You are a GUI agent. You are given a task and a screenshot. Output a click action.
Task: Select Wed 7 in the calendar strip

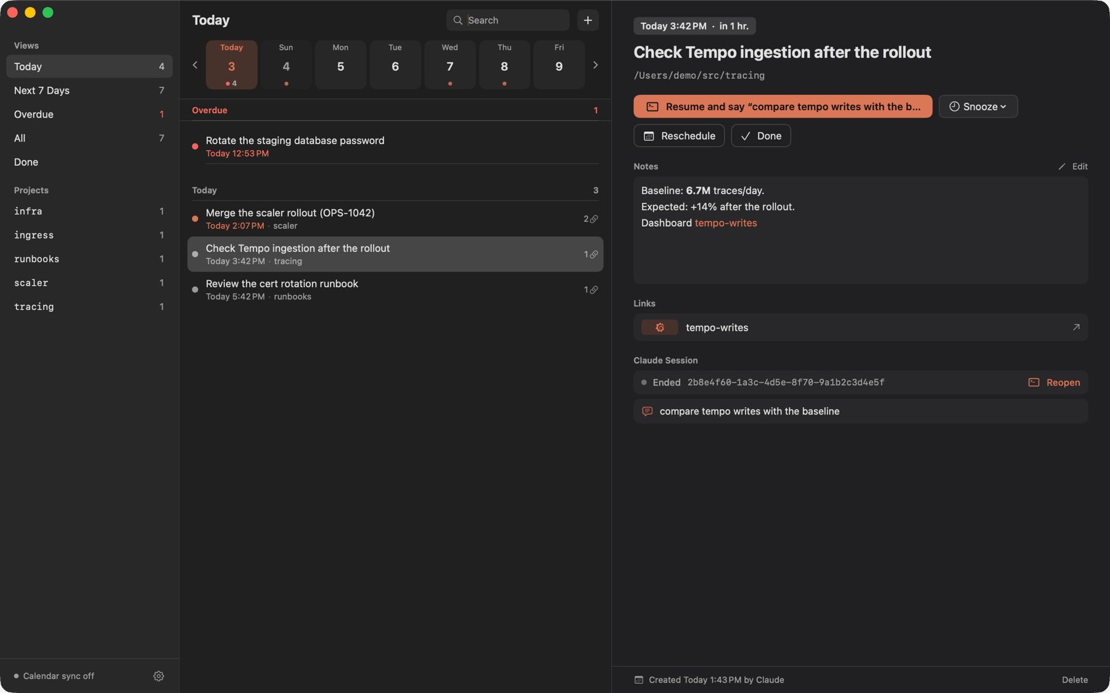pyautogui.click(x=450, y=65)
